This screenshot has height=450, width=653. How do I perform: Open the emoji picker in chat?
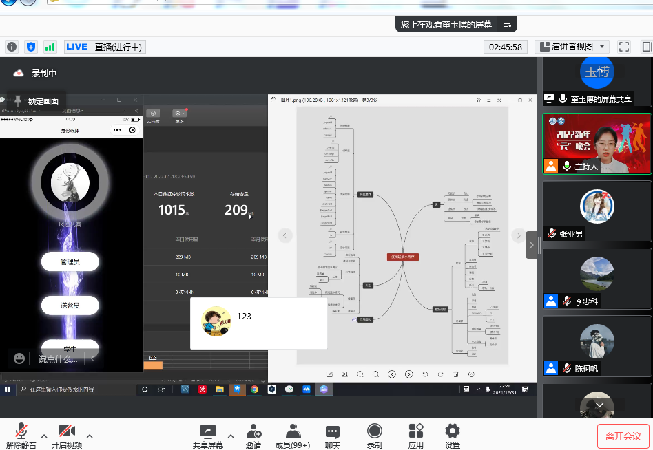click(19, 358)
